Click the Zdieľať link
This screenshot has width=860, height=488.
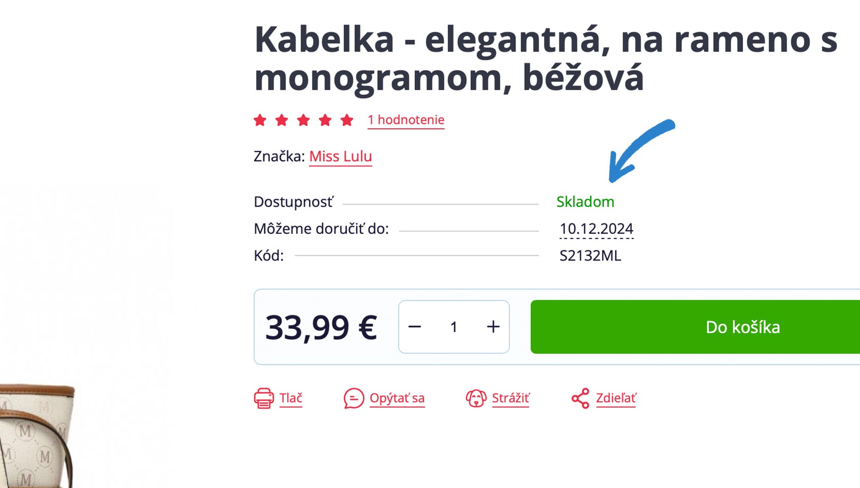click(x=616, y=398)
